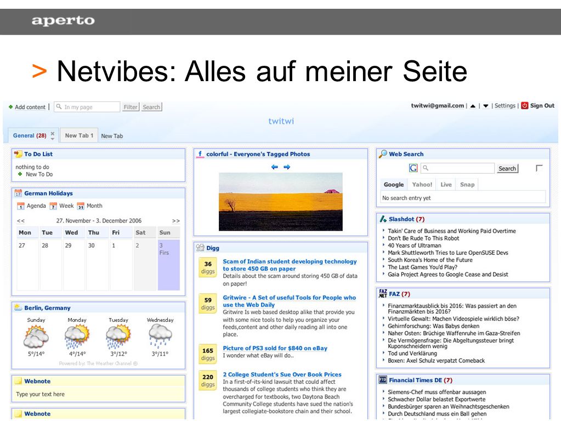561x421 pixels.
Task: Click the FAZ.NET widget icon
Action: coord(383,294)
